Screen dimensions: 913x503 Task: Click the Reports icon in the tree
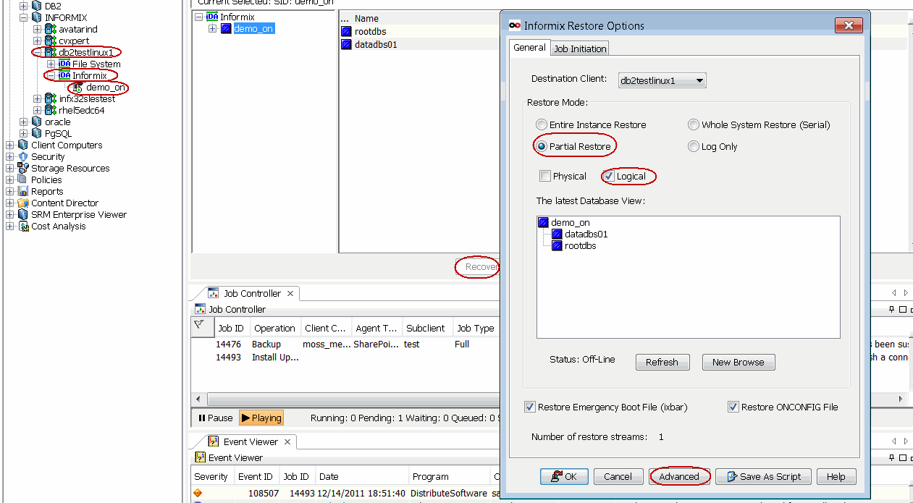[x=23, y=191]
